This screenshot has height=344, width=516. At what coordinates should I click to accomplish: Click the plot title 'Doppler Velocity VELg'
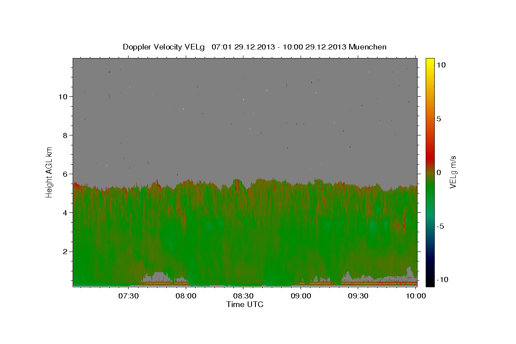tap(164, 47)
